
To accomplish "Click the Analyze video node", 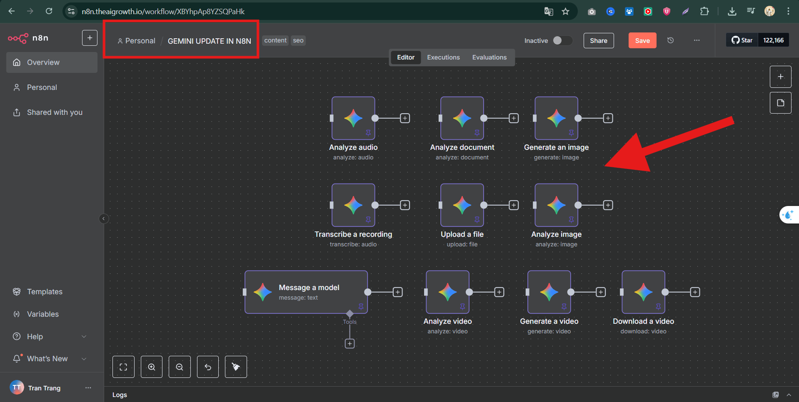I will (x=447, y=292).
